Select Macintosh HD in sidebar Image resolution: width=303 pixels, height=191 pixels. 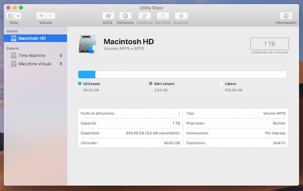(35, 38)
